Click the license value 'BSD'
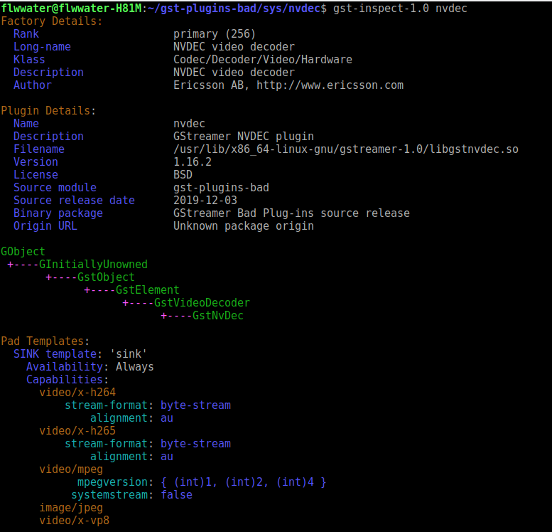Viewport: 552px width, 532px height. pos(183,175)
